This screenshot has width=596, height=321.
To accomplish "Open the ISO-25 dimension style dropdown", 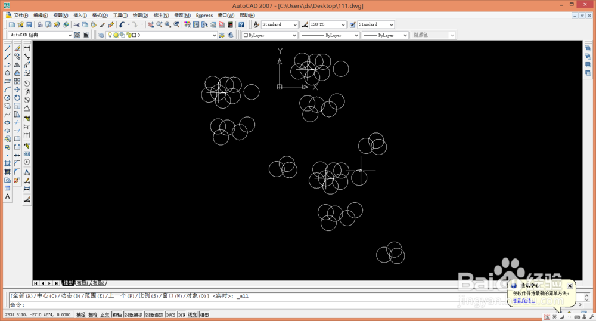I will point(328,24).
